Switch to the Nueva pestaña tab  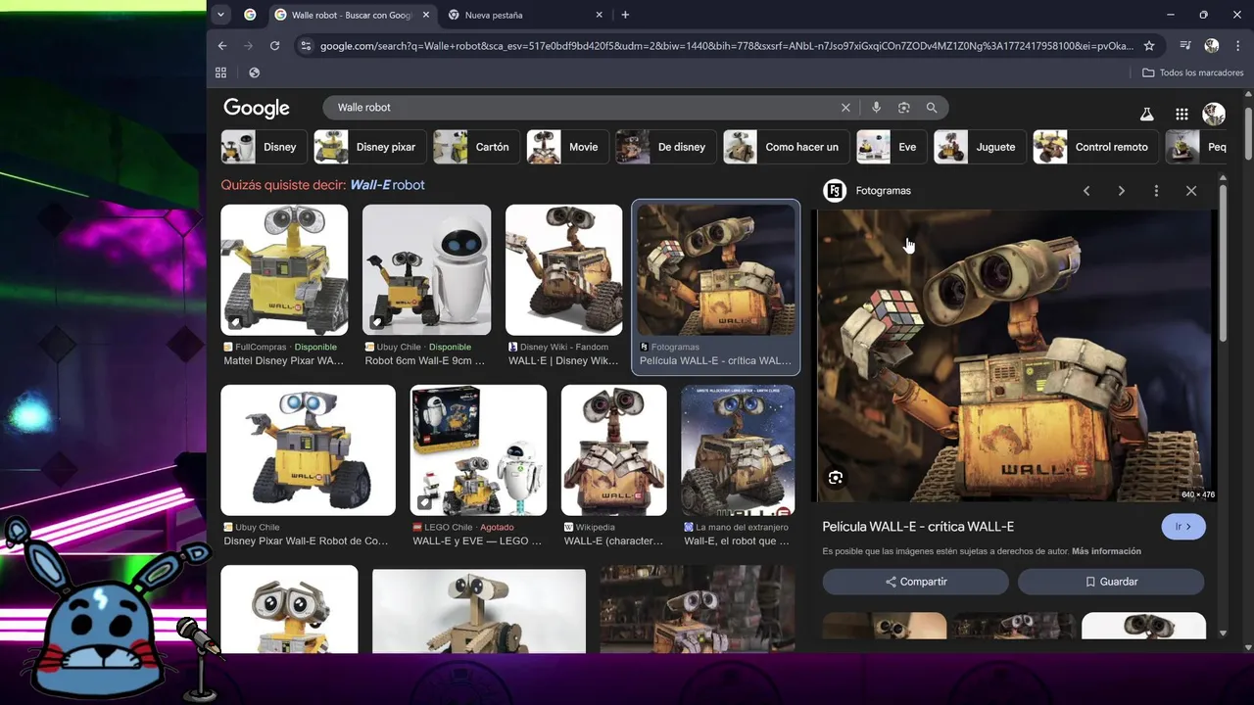coord(524,15)
